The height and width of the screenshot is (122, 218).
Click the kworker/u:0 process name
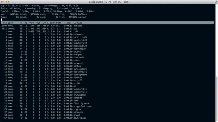pos(80,43)
